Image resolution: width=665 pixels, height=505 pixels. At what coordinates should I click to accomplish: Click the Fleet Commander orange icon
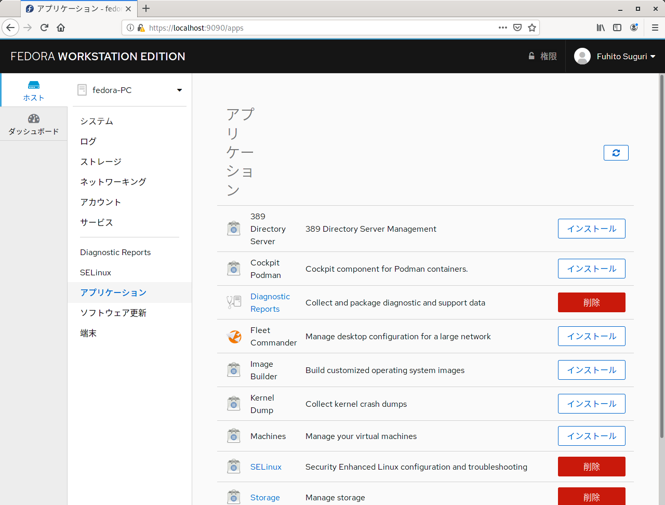[x=234, y=337]
